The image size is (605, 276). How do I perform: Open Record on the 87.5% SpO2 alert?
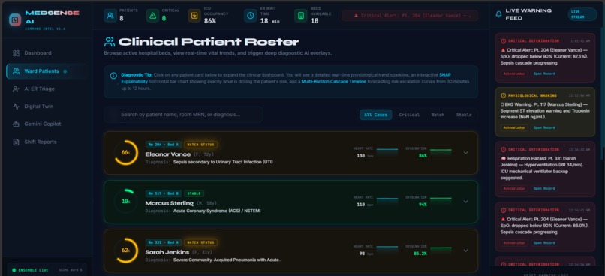(x=544, y=73)
